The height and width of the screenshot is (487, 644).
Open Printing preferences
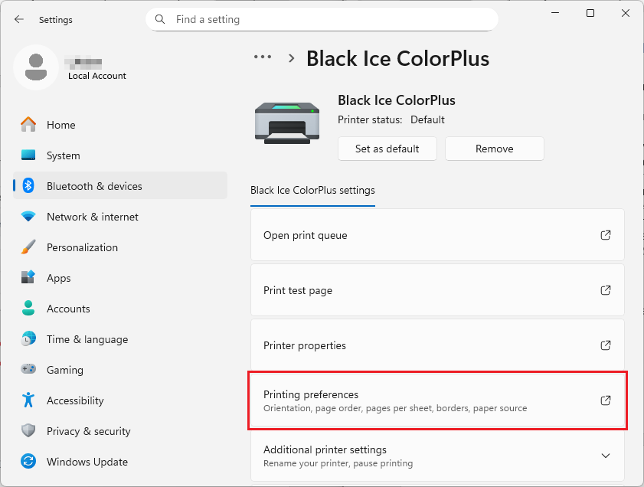437,400
